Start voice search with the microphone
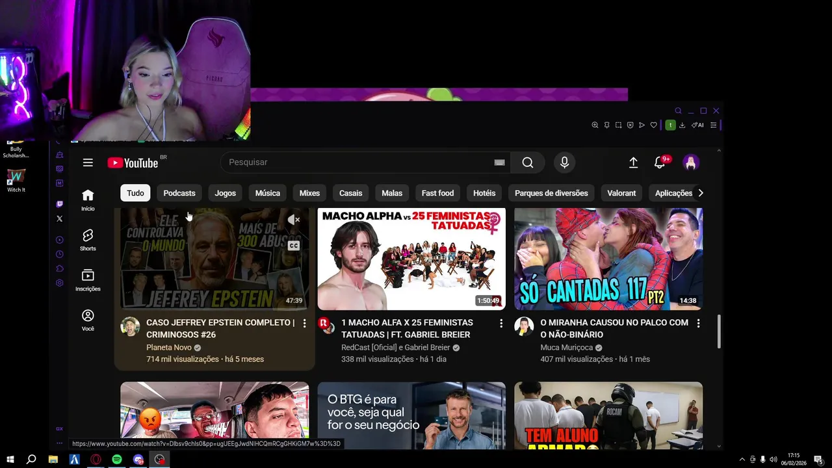The height and width of the screenshot is (468, 832). coord(564,162)
